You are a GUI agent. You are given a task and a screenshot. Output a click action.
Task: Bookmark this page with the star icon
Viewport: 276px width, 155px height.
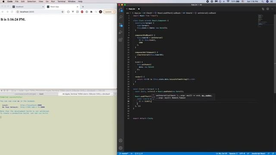pyautogui.click(x=63, y=12)
